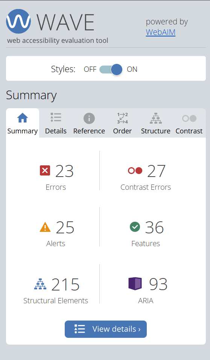
Task: Click the 215 Structural Elements count
Action: click(x=65, y=284)
